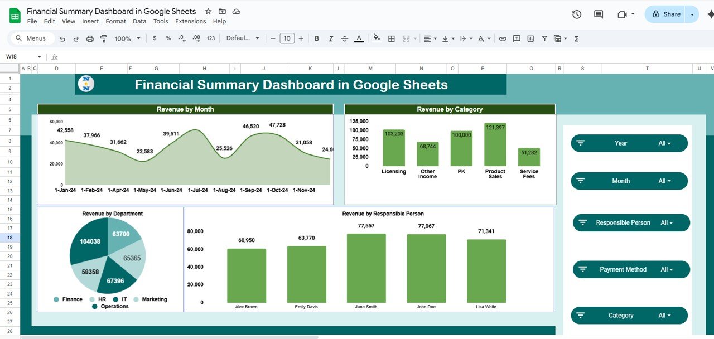714x339 pixels.
Task: Click the insert chart icon
Action: point(530,39)
